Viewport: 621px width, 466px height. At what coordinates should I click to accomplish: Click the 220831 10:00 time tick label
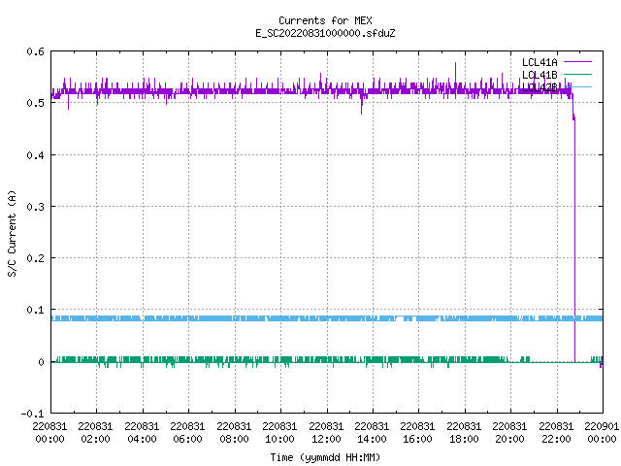point(279,433)
